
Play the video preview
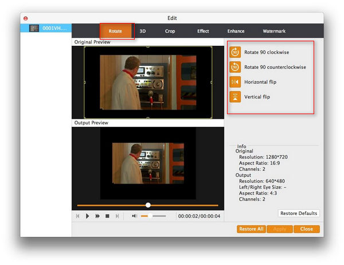(x=87, y=216)
